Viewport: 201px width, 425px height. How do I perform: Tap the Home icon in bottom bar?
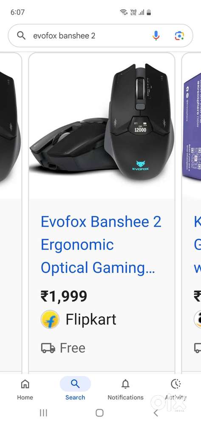pyautogui.click(x=25, y=384)
